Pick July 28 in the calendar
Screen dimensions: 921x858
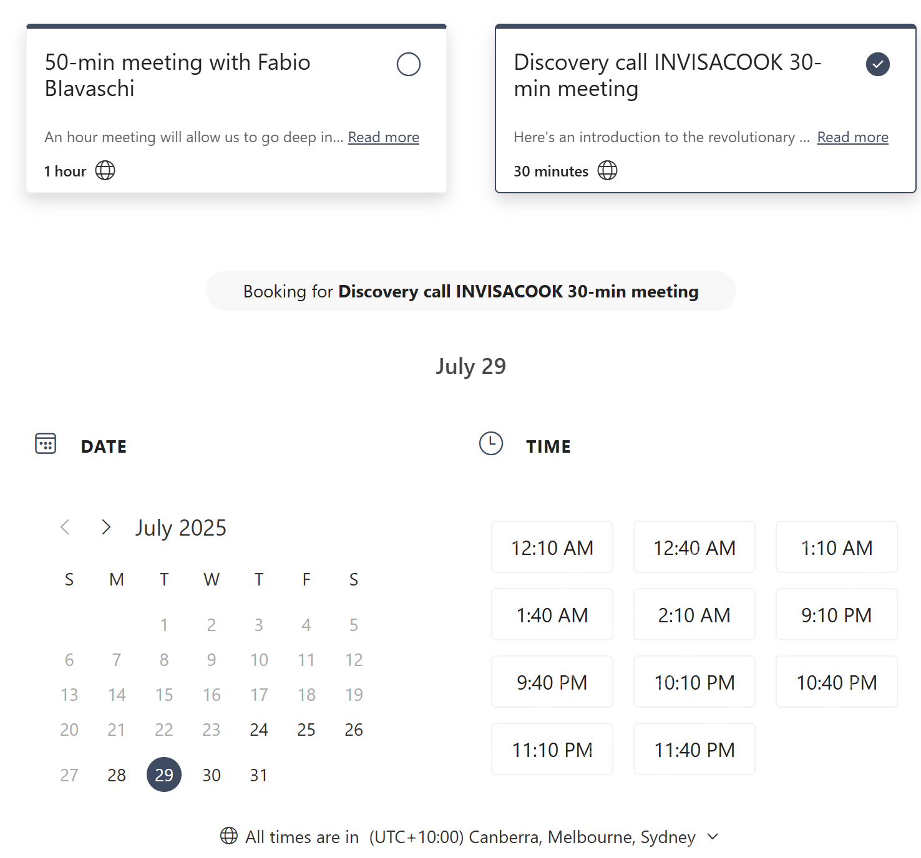click(117, 775)
